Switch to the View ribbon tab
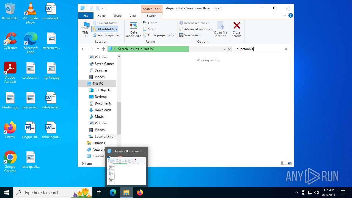 point(133,16)
